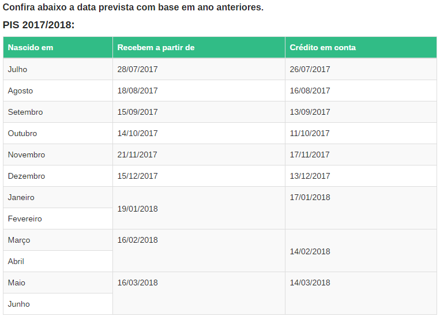The image size is (440, 320).
Task: Click the 'Setembro' month cell
Action: tap(25, 112)
